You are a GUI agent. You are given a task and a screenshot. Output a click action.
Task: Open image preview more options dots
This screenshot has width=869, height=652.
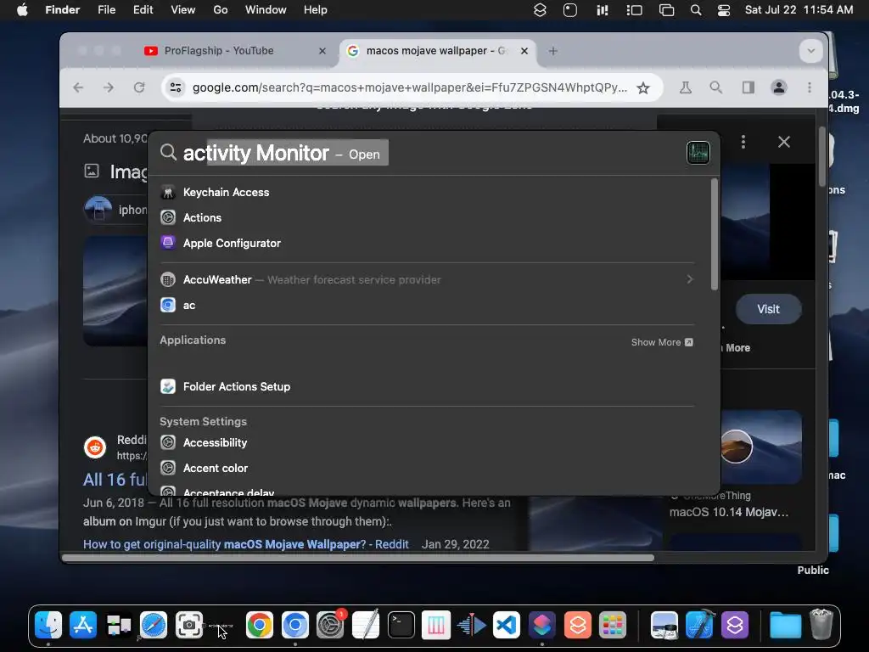point(743,142)
